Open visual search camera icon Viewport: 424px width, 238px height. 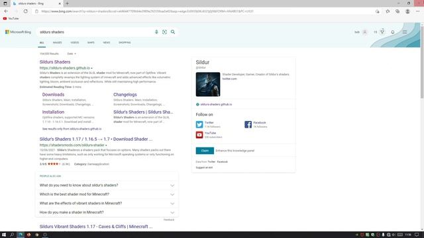(x=164, y=32)
